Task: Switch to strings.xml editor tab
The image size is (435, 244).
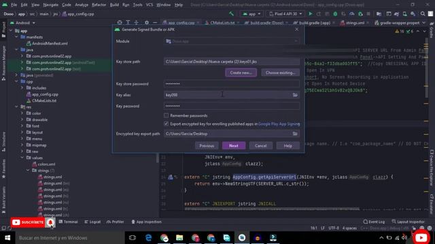Action: [355, 22]
